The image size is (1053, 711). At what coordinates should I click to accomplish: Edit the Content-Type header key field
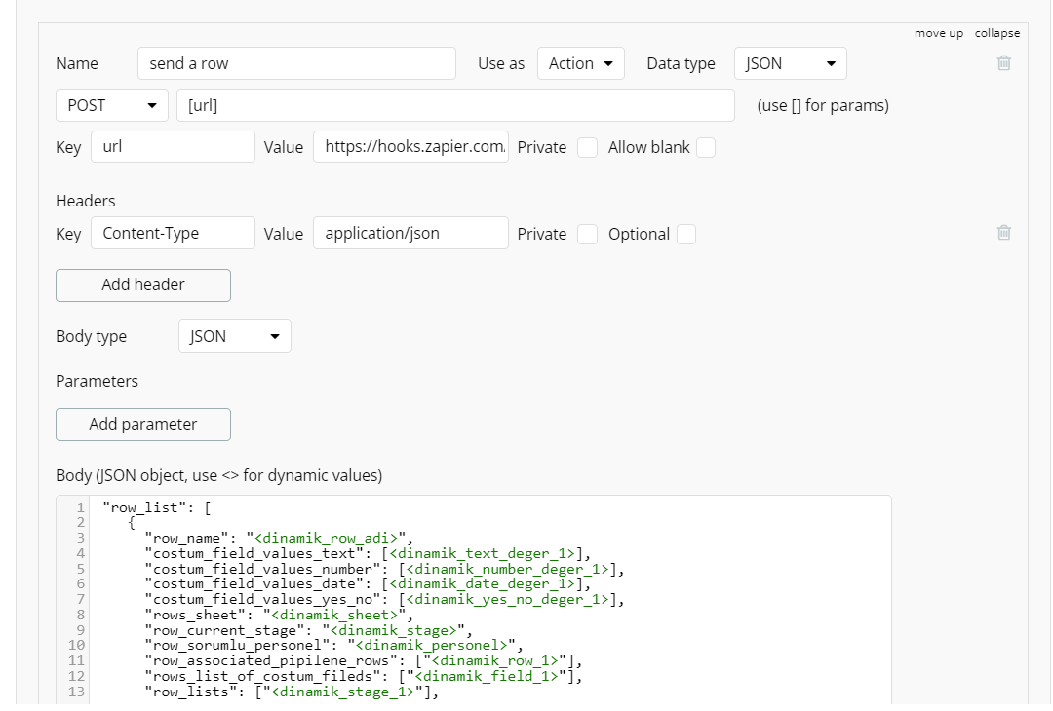click(x=173, y=234)
